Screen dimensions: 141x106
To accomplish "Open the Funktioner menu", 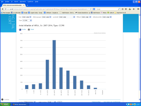I will [30, 1].
